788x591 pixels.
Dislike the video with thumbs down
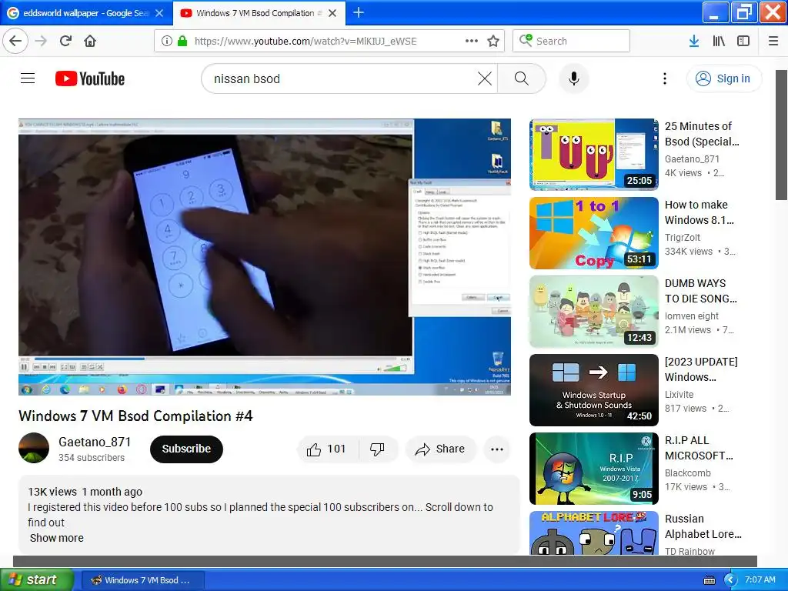pos(377,449)
